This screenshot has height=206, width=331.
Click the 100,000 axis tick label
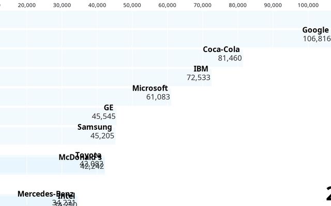coord(308,5)
